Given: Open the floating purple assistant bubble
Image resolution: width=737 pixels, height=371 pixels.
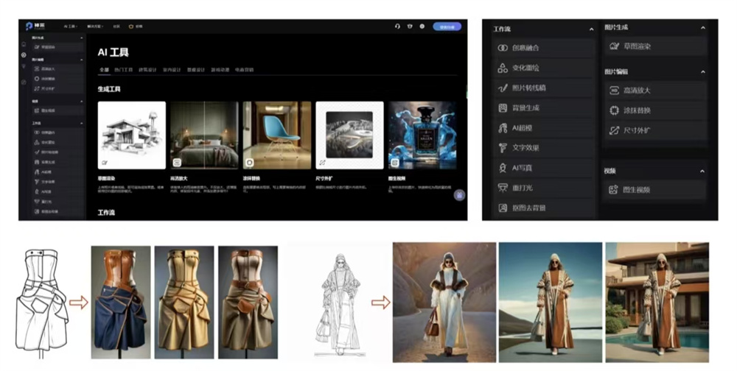Looking at the screenshot, I should 460,195.
